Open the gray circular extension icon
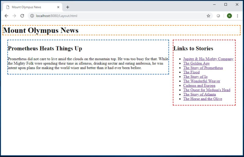 [x=218, y=16]
